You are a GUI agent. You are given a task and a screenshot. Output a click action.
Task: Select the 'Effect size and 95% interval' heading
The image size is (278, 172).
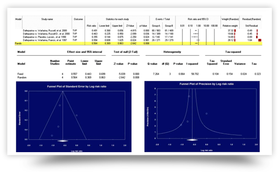[85, 52]
